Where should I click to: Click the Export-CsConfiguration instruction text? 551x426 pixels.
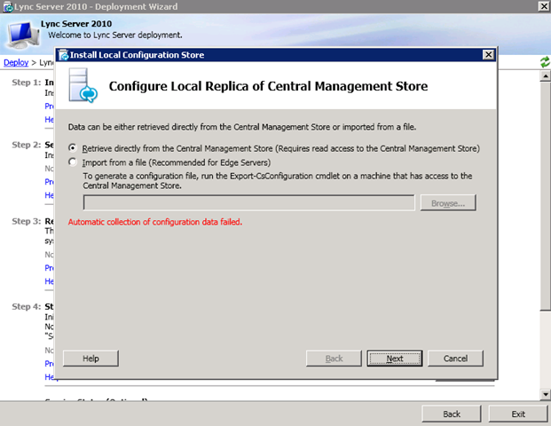click(278, 181)
